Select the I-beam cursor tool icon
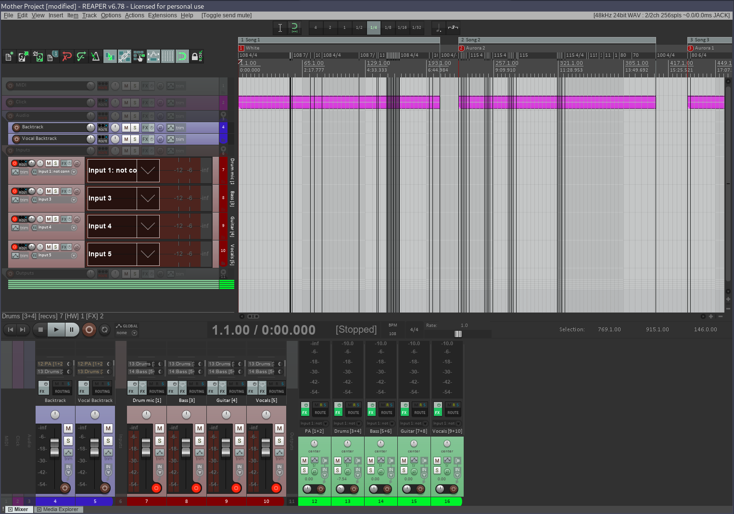Image resolution: width=734 pixels, height=514 pixels. tap(280, 28)
